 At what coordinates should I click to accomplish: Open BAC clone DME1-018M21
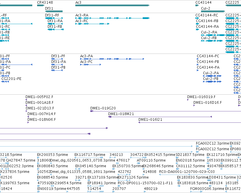pyautogui.click(x=121, y=114)
